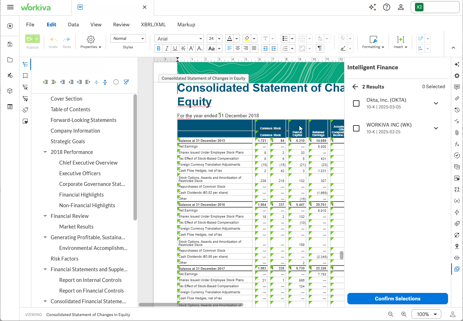The height and width of the screenshot is (321, 463).
Task: Open Table of Contents section
Action: point(70,109)
